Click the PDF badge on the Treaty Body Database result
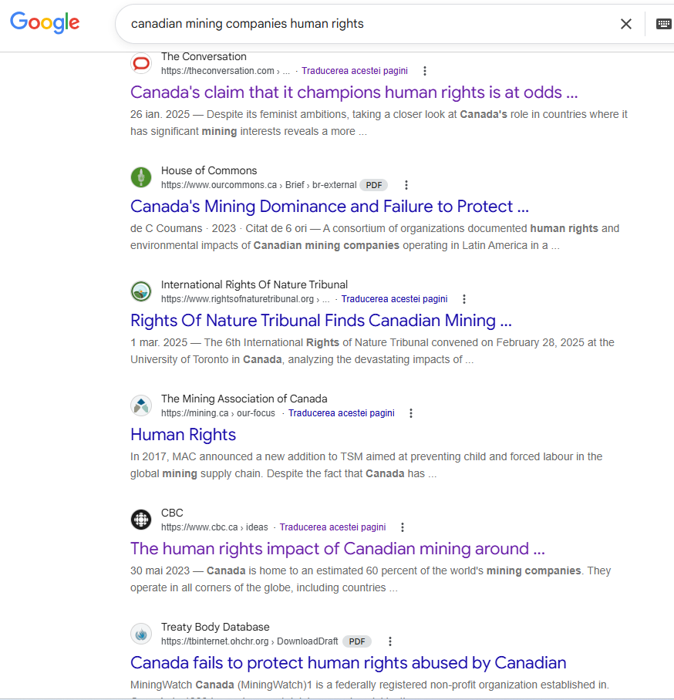The height and width of the screenshot is (700, 674). coord(356,641)
